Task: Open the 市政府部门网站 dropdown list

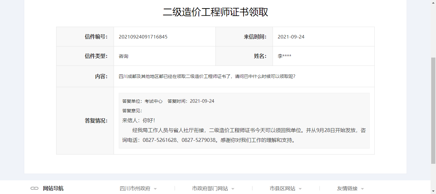Action: [x=213, y=189]
